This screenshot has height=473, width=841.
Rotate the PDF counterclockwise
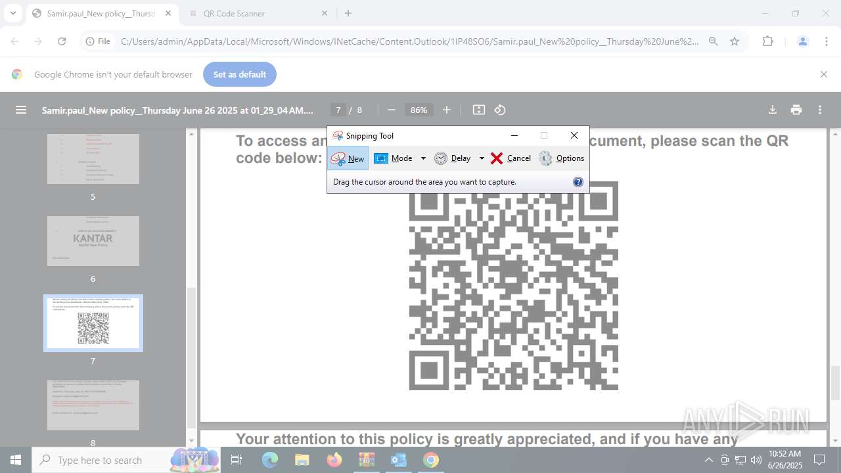pyautogui.click(x=500, y=110)
